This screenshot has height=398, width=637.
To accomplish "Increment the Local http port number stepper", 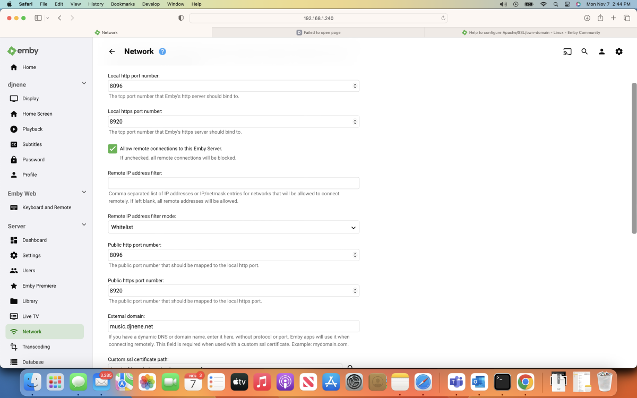I will [355, 84].
